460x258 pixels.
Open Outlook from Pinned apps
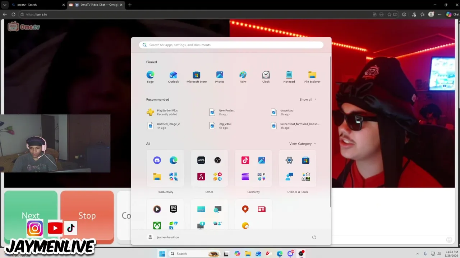pos(173,77)
